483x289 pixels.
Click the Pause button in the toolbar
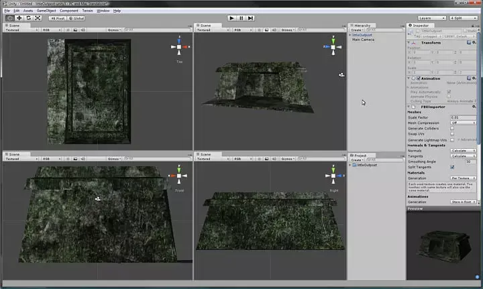241,18
